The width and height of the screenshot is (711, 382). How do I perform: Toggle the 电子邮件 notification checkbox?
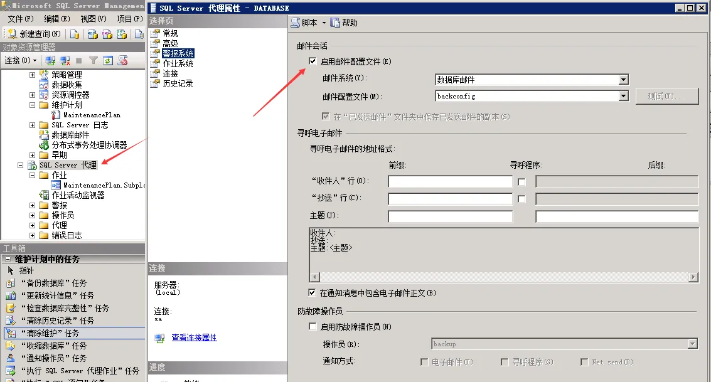point(424,362)
